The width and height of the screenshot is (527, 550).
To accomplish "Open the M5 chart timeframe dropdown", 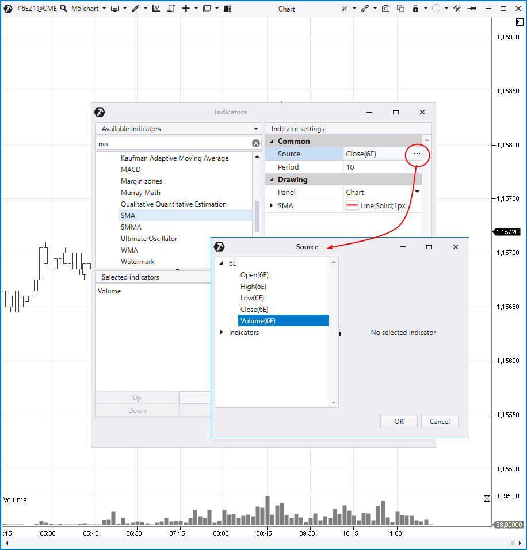I will (x=89, y=9).
